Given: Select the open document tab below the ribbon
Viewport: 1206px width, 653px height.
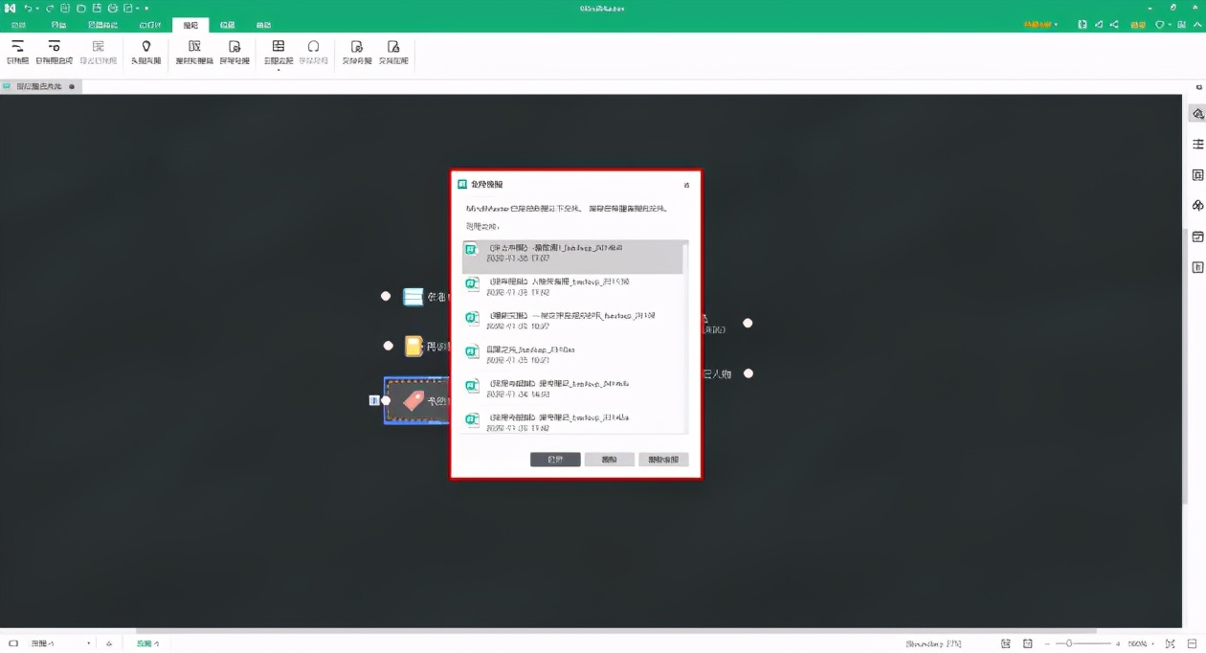Looking at the screenshot, I should coord(39,86).
